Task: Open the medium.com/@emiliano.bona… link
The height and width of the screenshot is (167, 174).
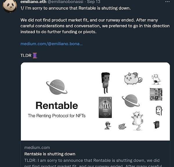Action: click(51, 44)
